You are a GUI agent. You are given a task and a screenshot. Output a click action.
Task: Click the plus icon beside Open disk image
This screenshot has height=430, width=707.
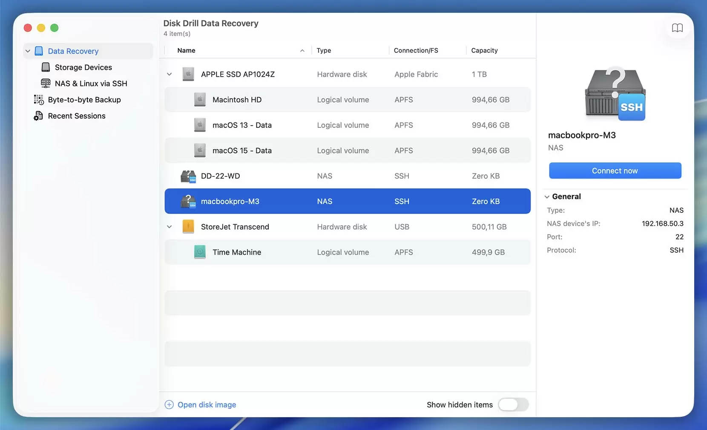(x=169, y=405)
